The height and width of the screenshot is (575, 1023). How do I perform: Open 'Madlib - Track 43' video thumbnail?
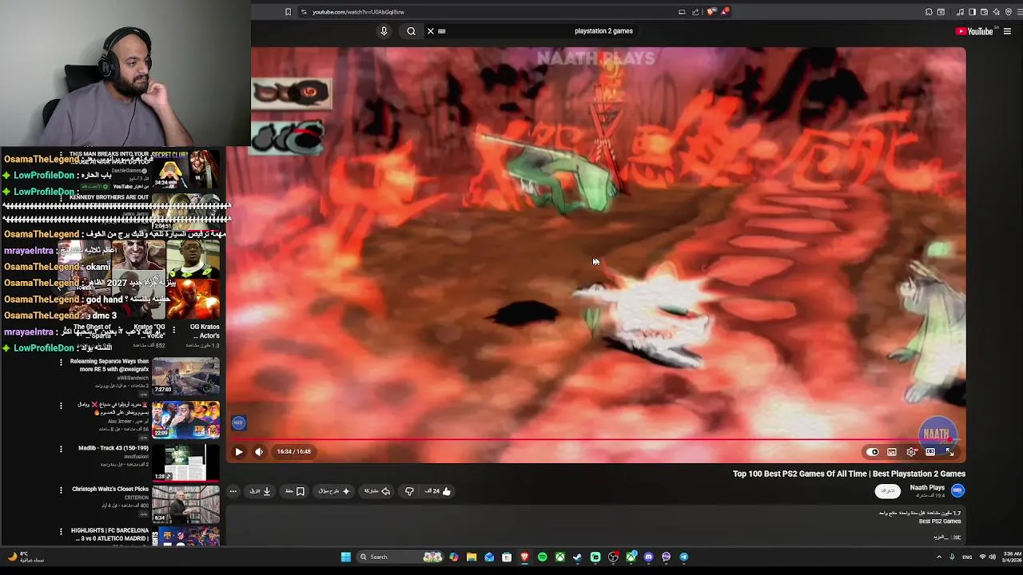point(185,462)
